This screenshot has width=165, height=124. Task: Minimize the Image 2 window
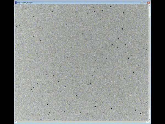[142, 2]
